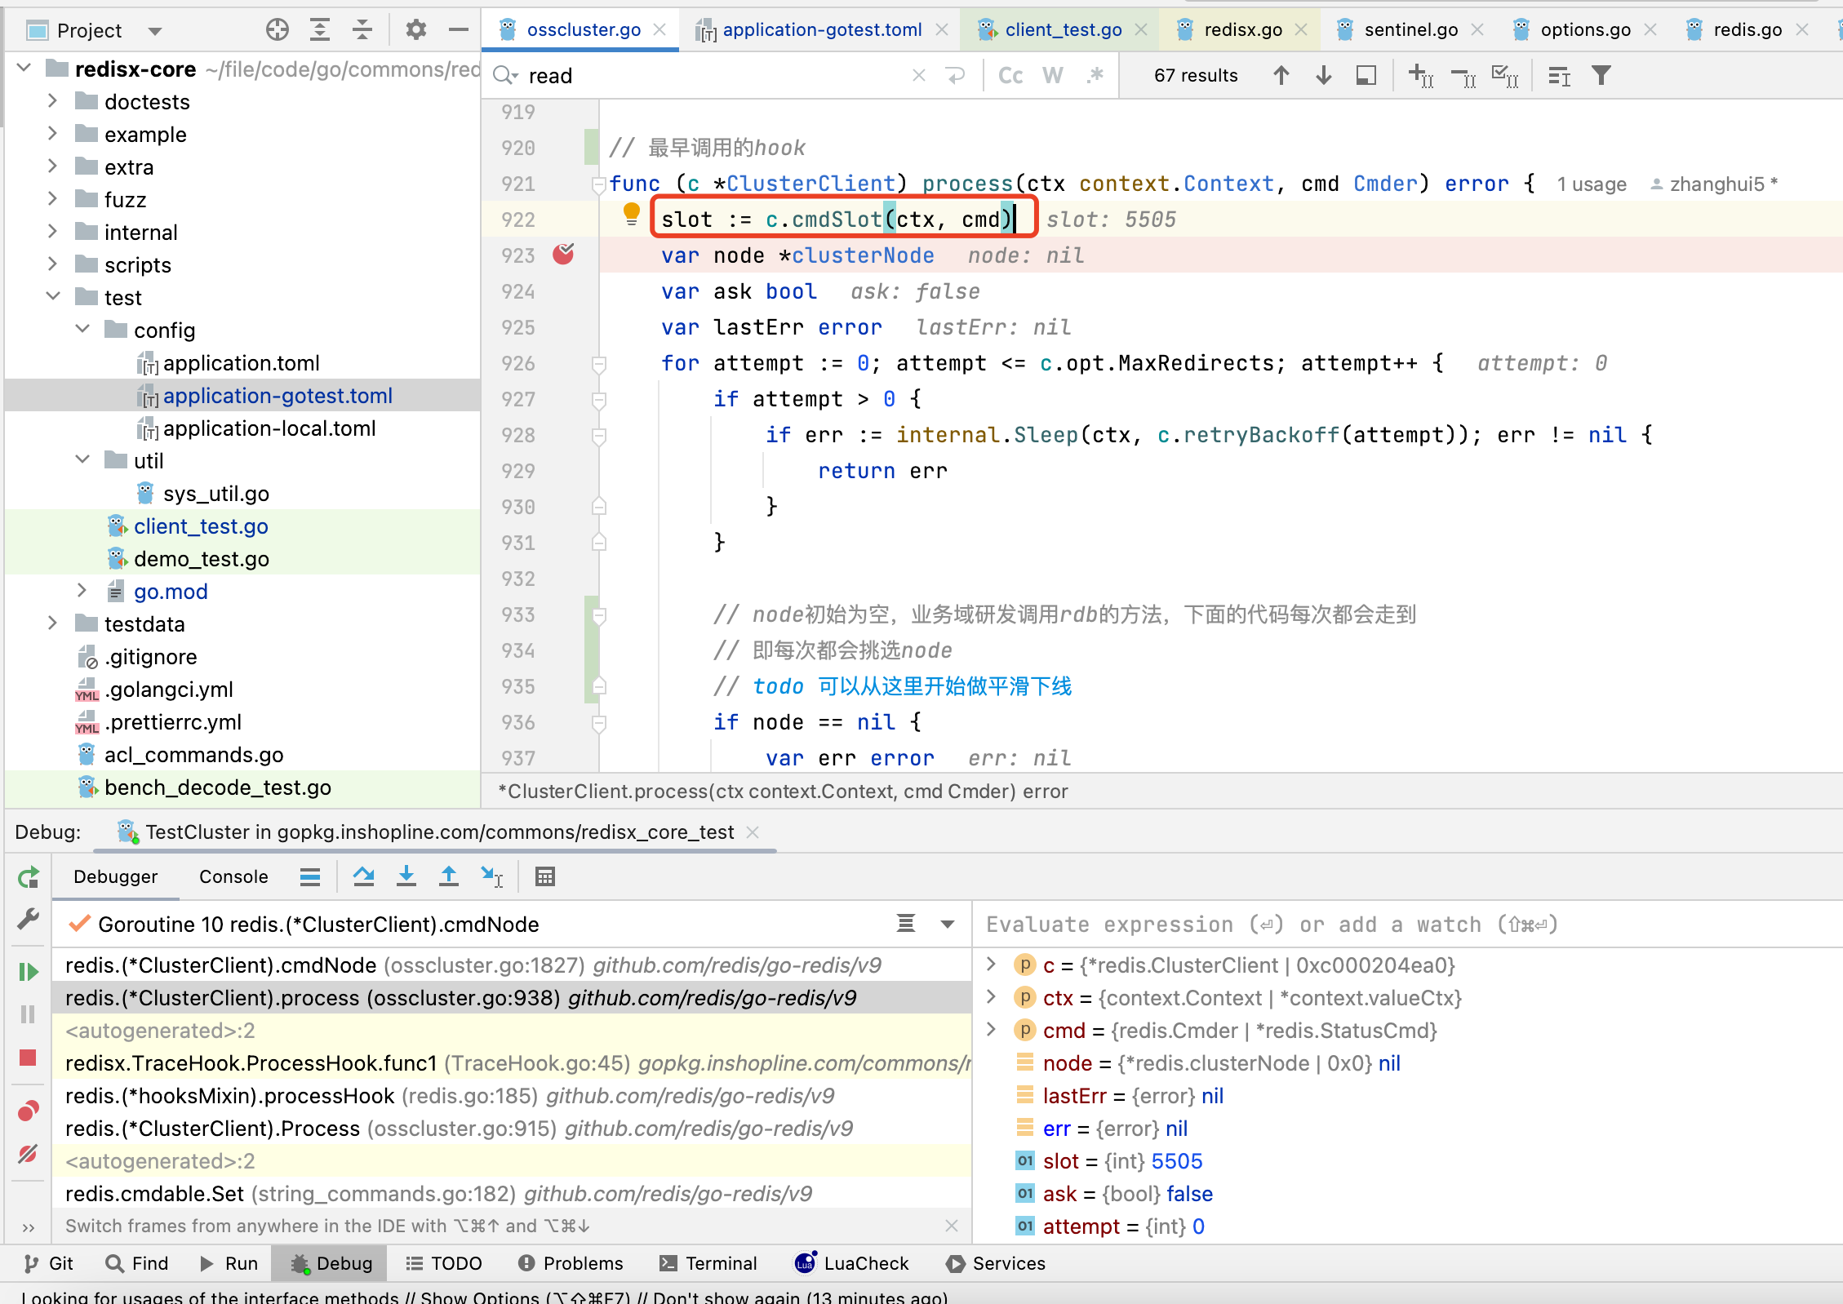Hide the Project tool window

(x=459, y=30)
